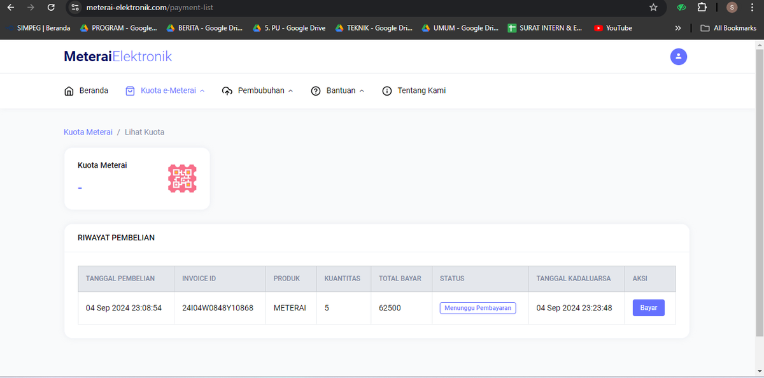764x378 pixels.
Task: Open the Extensions puzzle icon
Action: 702,8
